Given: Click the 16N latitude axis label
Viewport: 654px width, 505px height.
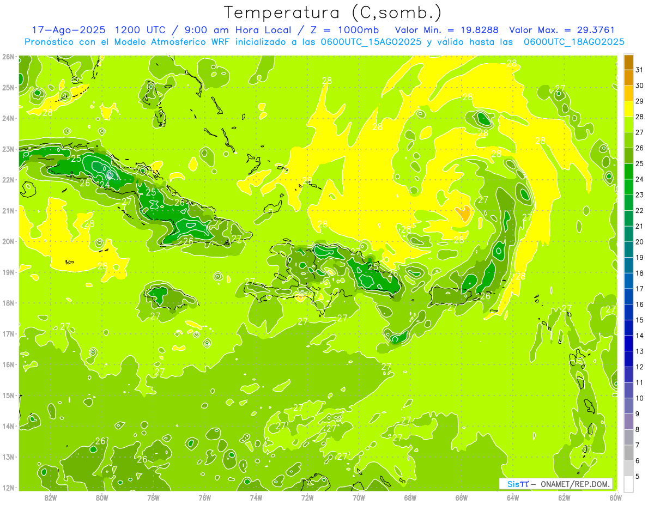Looking at the screenshot, I should pyautogui.click(x=8, y=364).
